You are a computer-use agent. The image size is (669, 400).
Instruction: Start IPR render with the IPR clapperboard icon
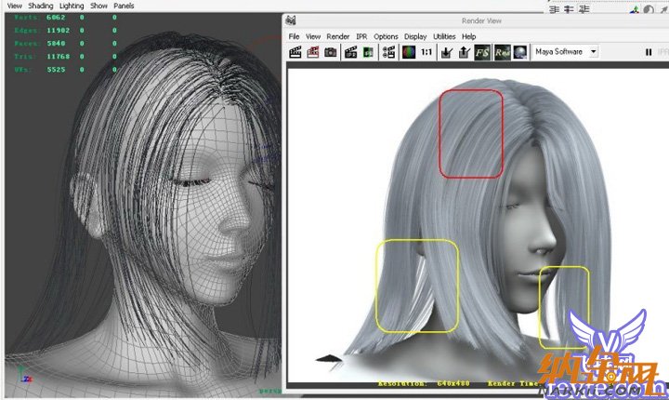point(352,53)
